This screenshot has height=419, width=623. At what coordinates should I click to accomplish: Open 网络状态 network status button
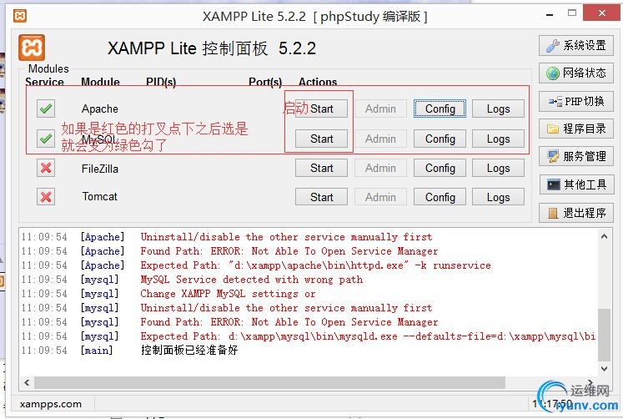[576, 73]
